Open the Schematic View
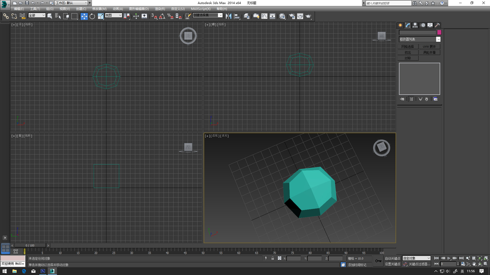Image resolution: width=490 pixels, height=275 pixels. [272, 16]
